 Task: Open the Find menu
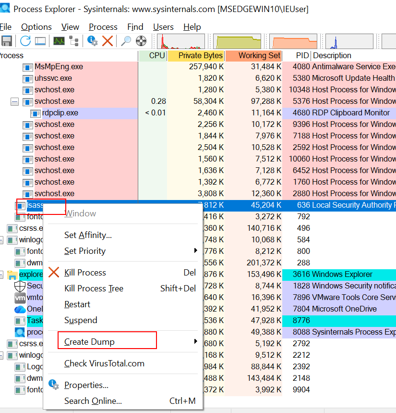tap(135, 27)
